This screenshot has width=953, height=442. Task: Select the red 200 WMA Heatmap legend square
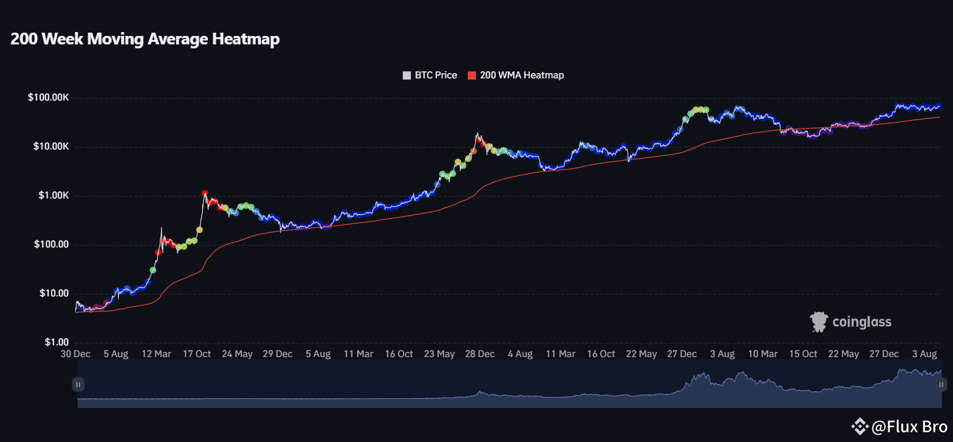(471, 74)
